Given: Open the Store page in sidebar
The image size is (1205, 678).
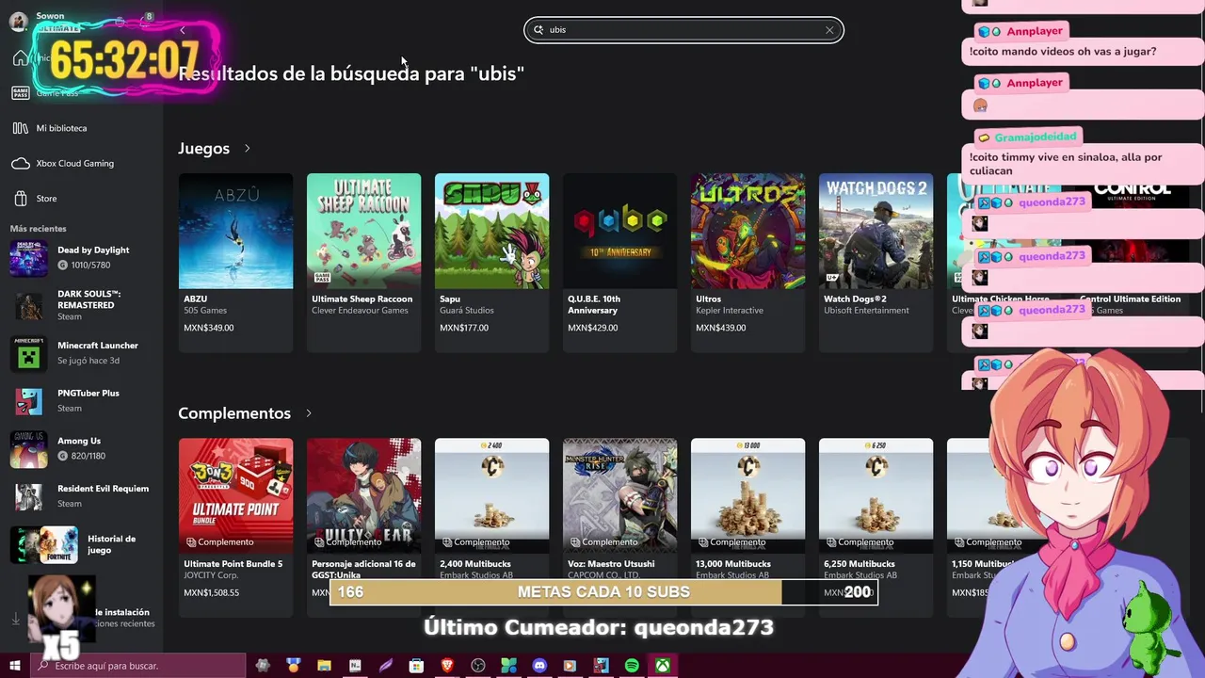Looking at the screenshot, I should pyautogui.click(x=47, y=199).
